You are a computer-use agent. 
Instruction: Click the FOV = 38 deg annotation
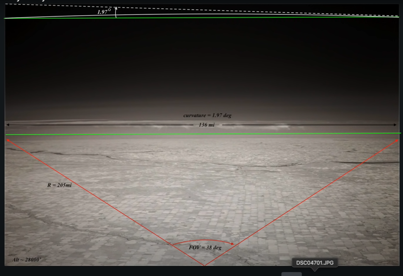point(205,248)
